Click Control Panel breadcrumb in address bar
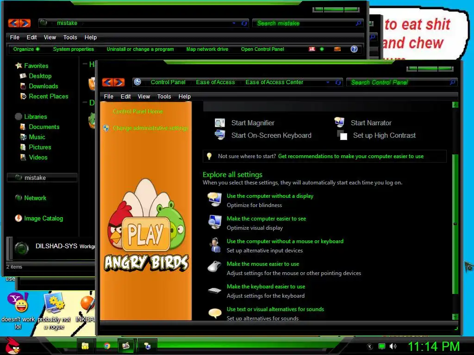This screenshot has width=474, height=355. pos(168,82)
